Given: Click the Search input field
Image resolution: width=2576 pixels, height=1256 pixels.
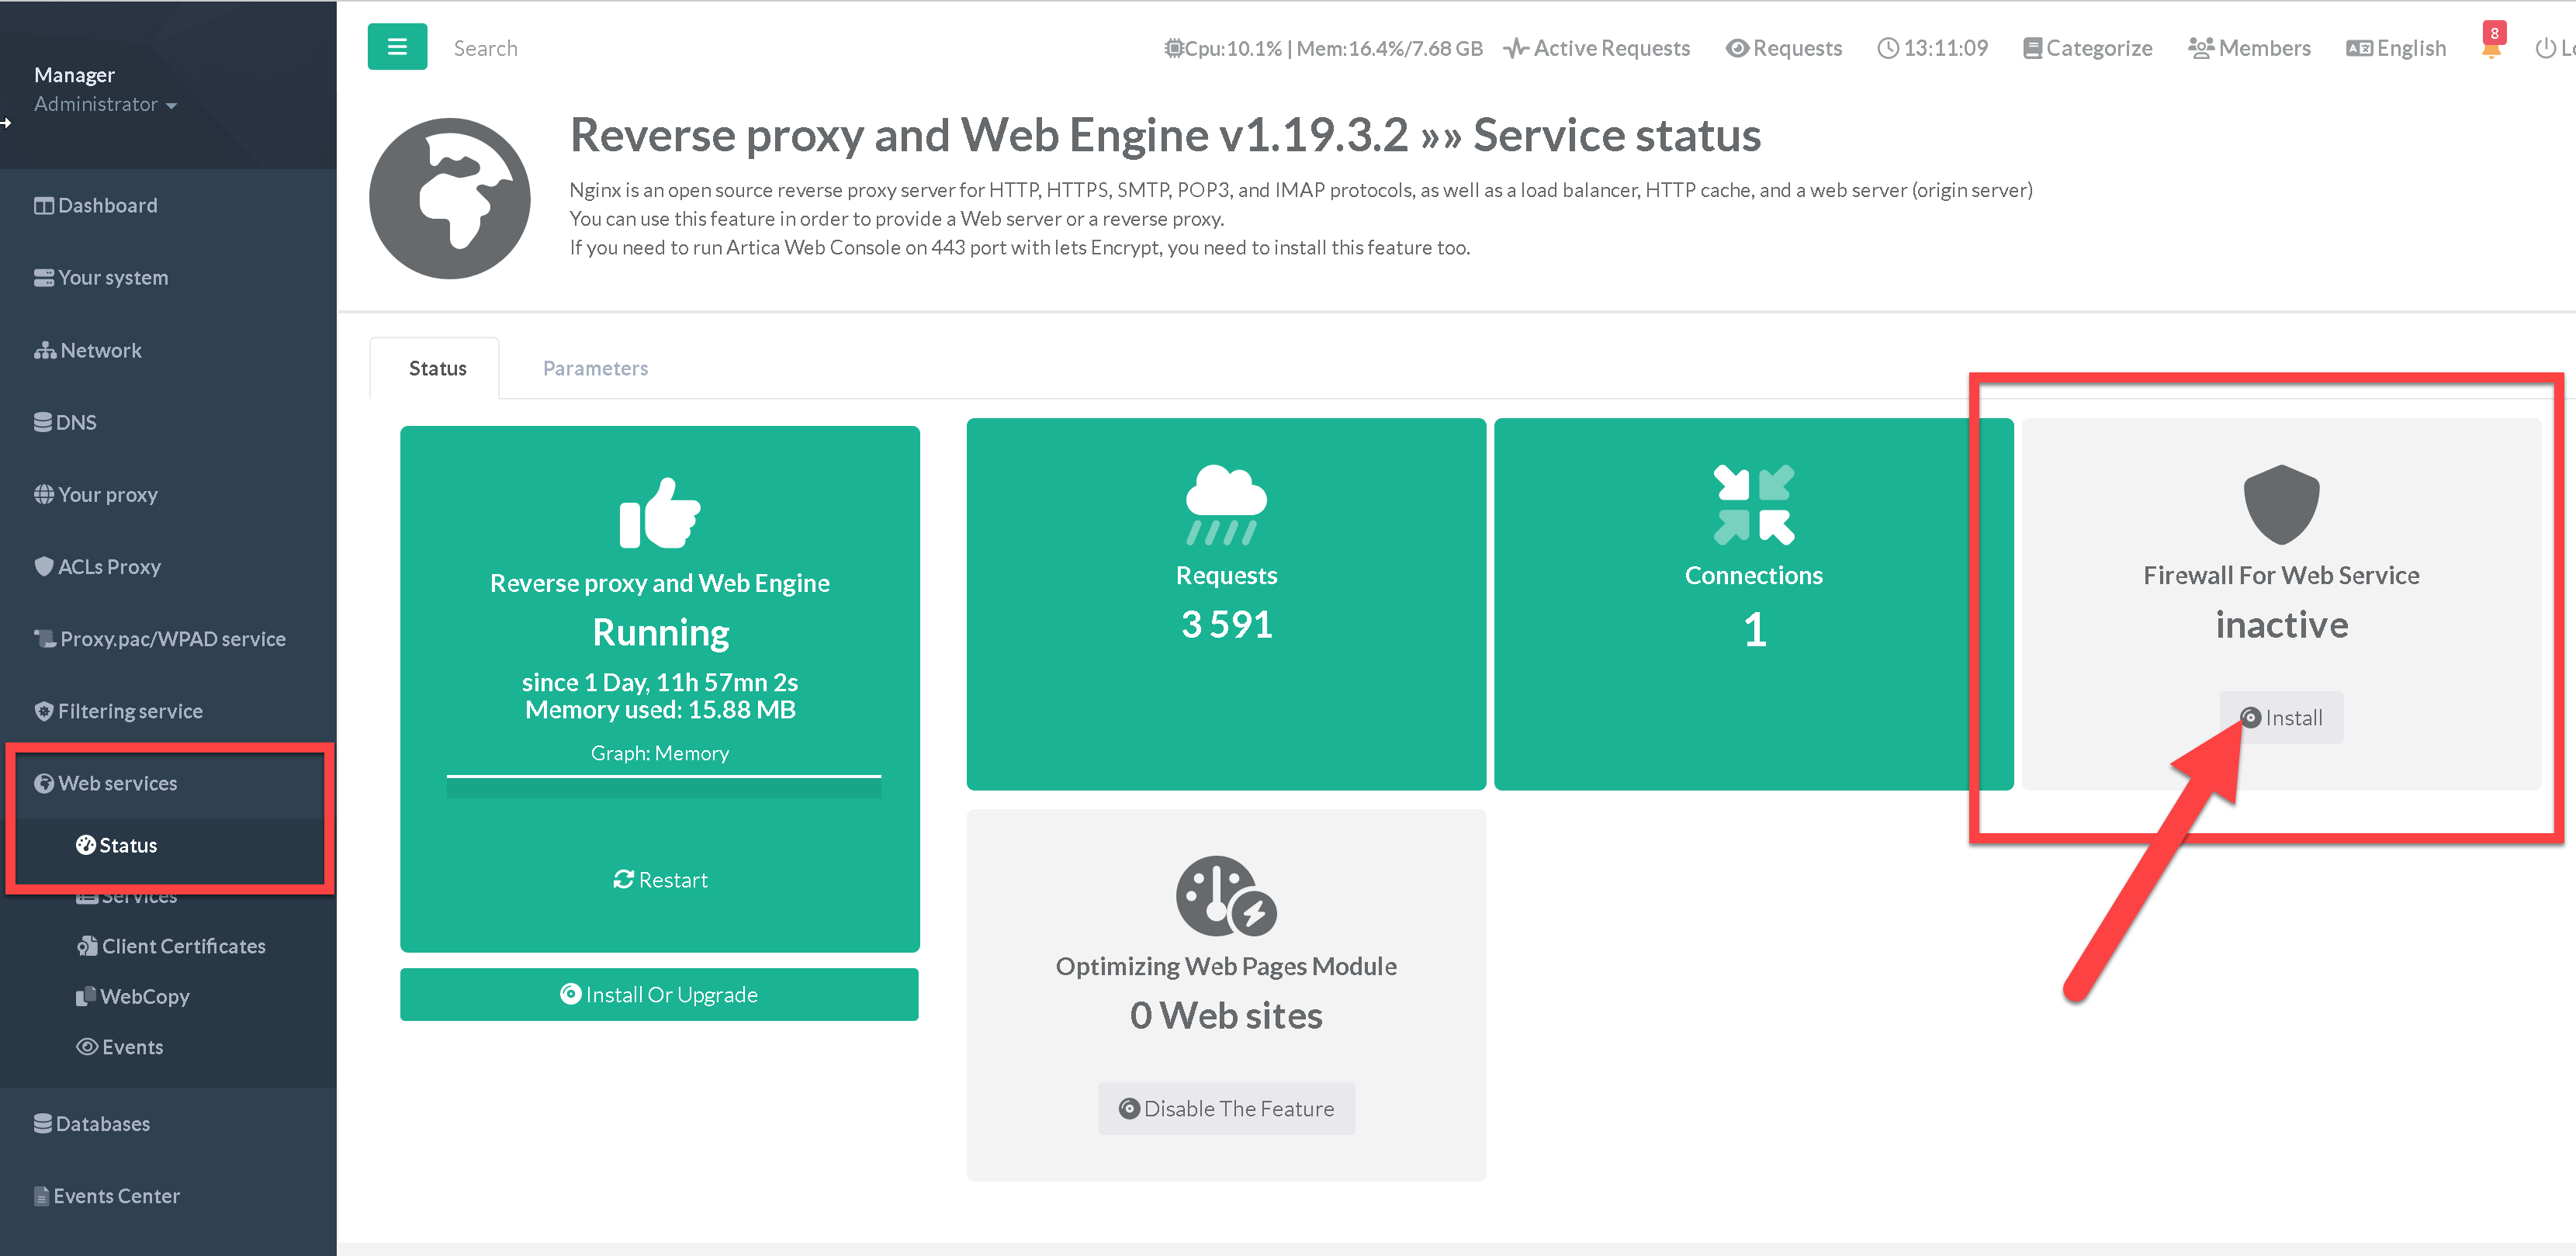Looking at the screenshot, I should click(x=486, y=48).
